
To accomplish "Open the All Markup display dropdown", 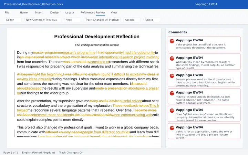I will click(x=112, y=20).
